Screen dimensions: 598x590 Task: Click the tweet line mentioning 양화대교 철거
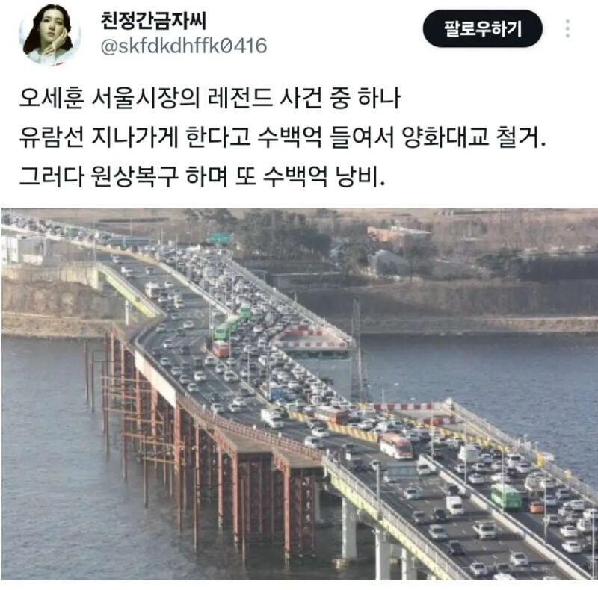coord(283,137)
